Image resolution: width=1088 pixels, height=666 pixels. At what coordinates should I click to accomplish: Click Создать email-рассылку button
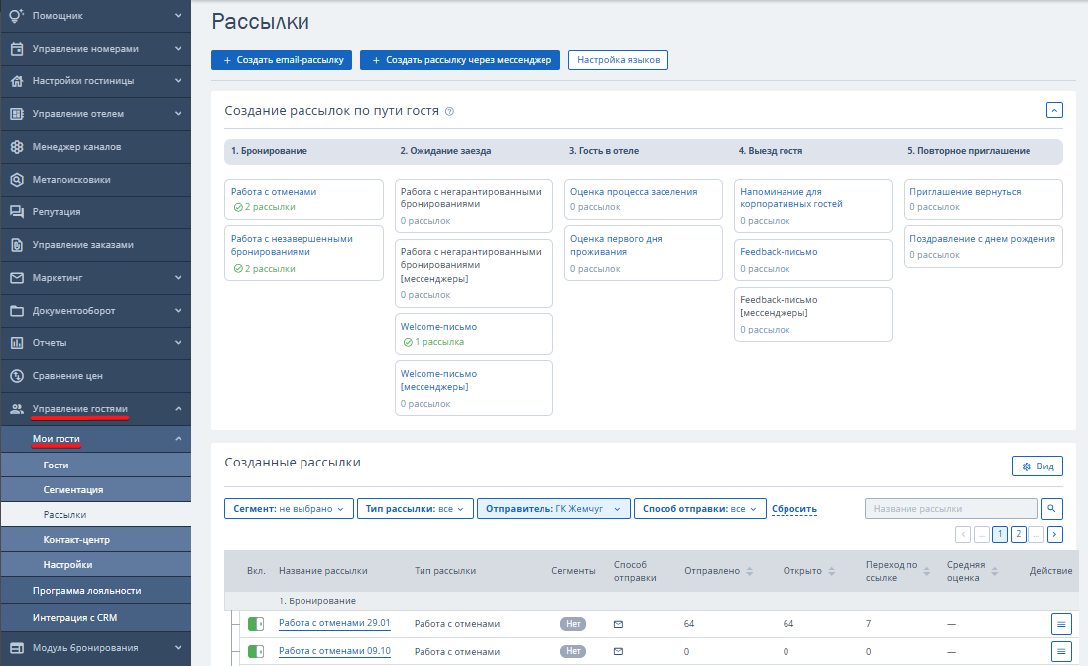(x=282, y=60)
